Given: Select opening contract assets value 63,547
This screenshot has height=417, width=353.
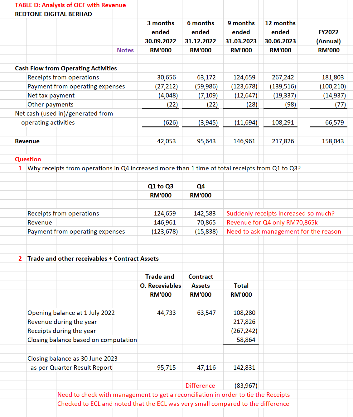Looking at the screenshot, I should click(206, 313).
